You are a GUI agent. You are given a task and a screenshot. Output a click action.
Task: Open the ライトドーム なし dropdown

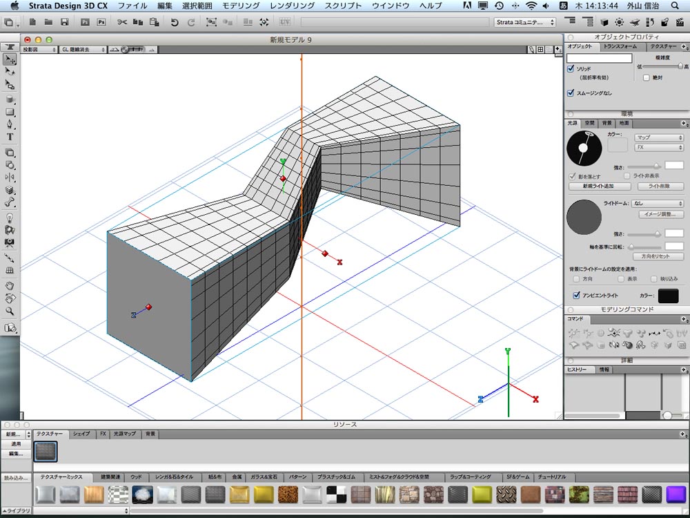(x=658, y=203)
